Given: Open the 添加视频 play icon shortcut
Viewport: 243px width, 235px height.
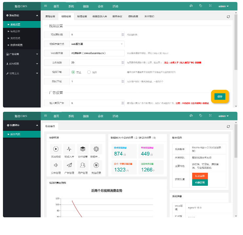Looking at the screenshot, I should pyautogui.click(x=56, y=149).
